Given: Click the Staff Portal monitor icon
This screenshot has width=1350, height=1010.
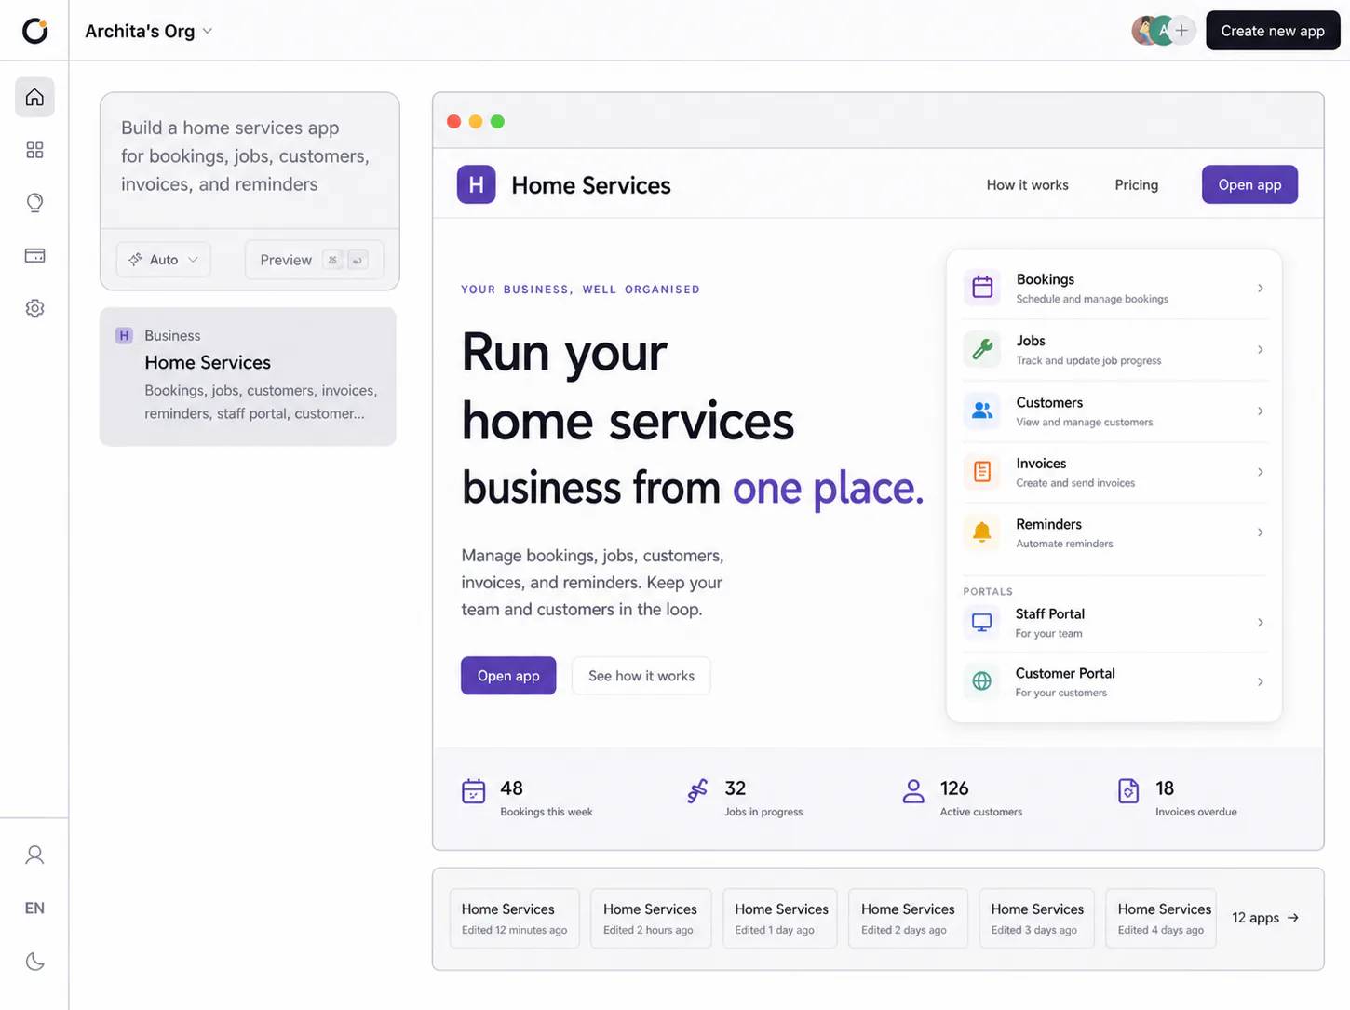Looking at the screenshot, I should pyautogui.click(x=982, y=622).
